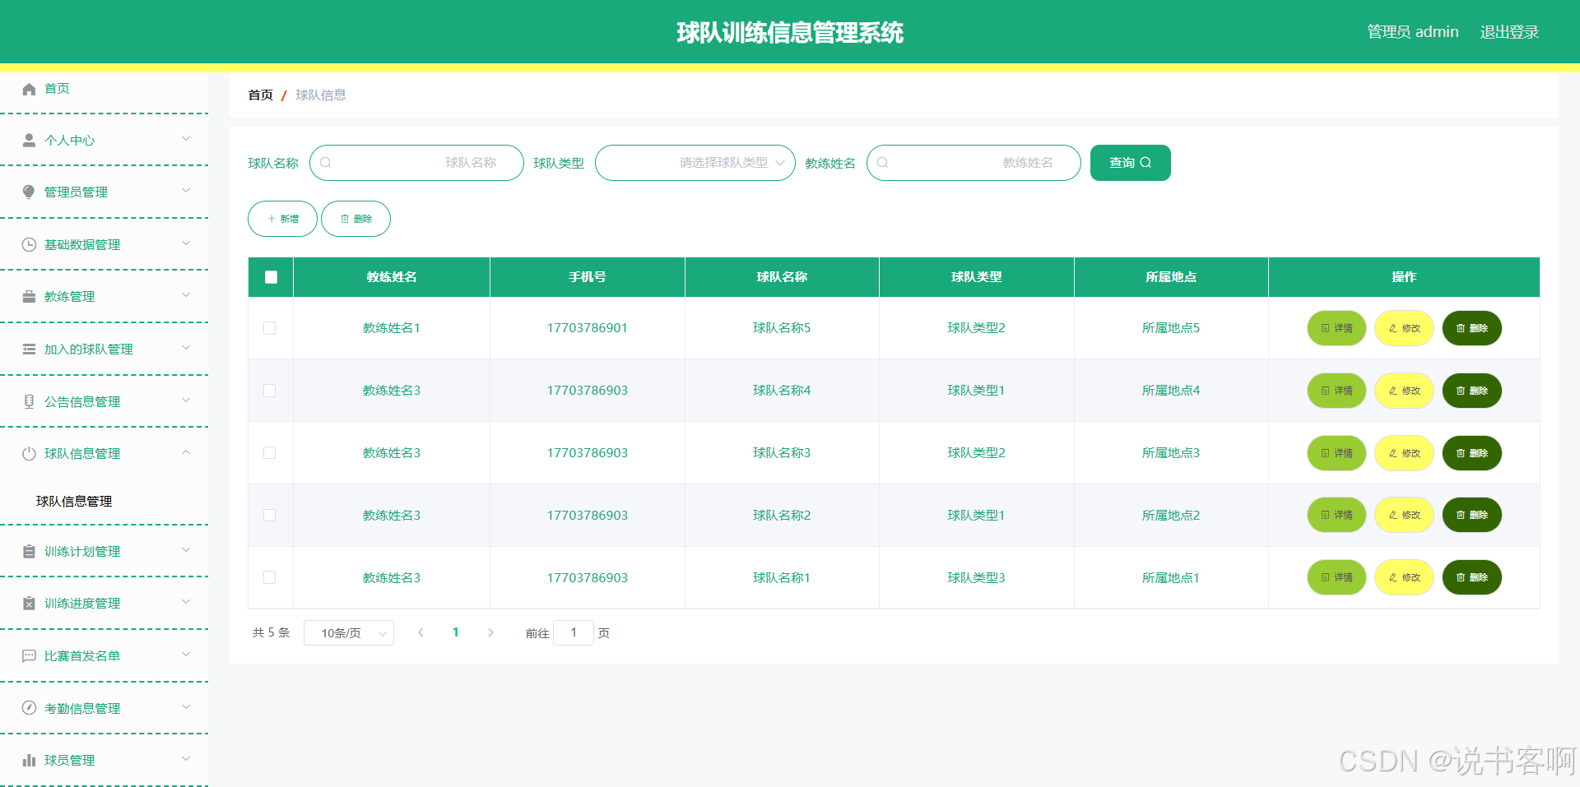Click the clipboard icon beside 训练计划管理
Screen dimensions: 1580x787
(x=29, y=552)
